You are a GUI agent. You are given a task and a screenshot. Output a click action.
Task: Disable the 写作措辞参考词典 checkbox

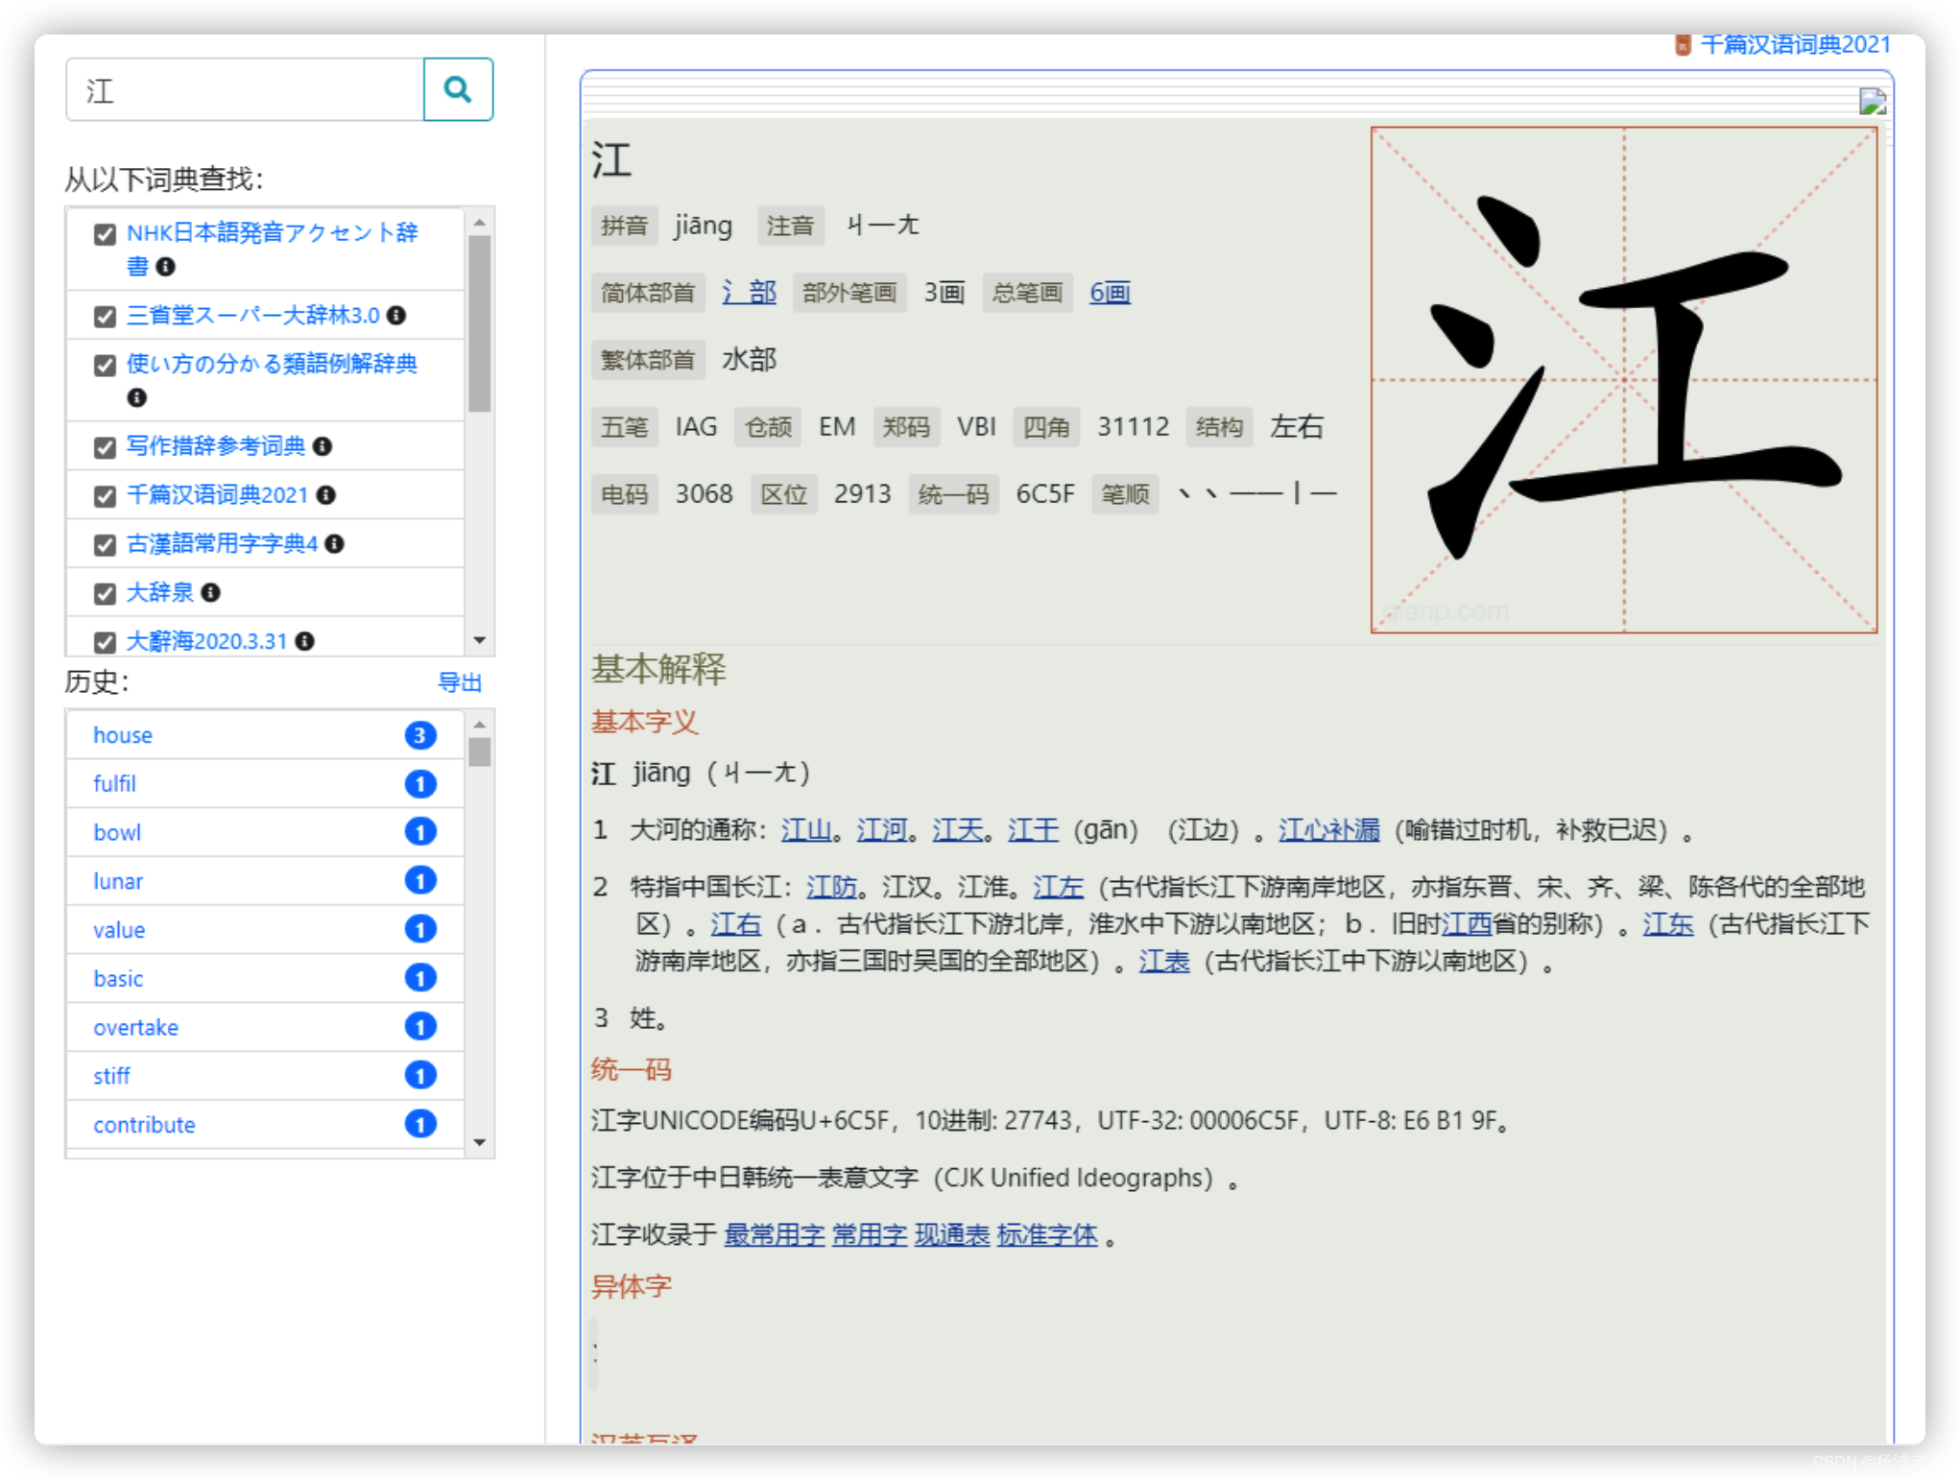[x=105, y=447]
